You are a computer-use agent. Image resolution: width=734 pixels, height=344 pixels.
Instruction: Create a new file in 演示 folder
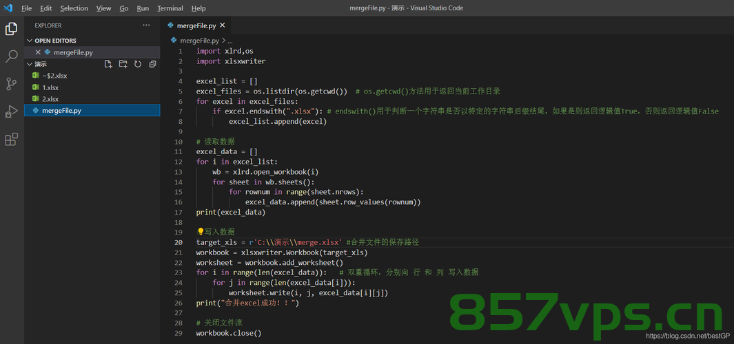[x=108, y=64]
